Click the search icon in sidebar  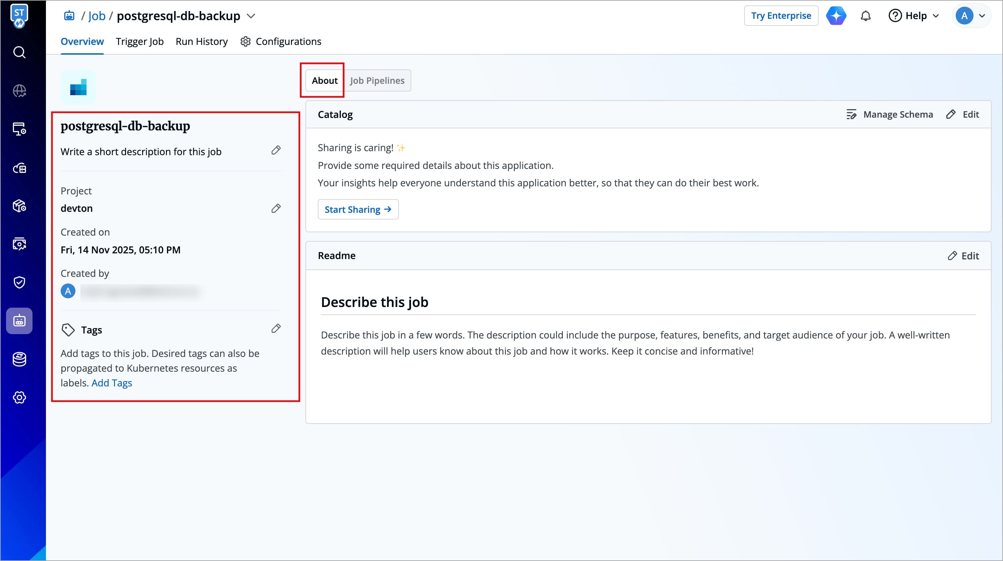pos(19,52)
